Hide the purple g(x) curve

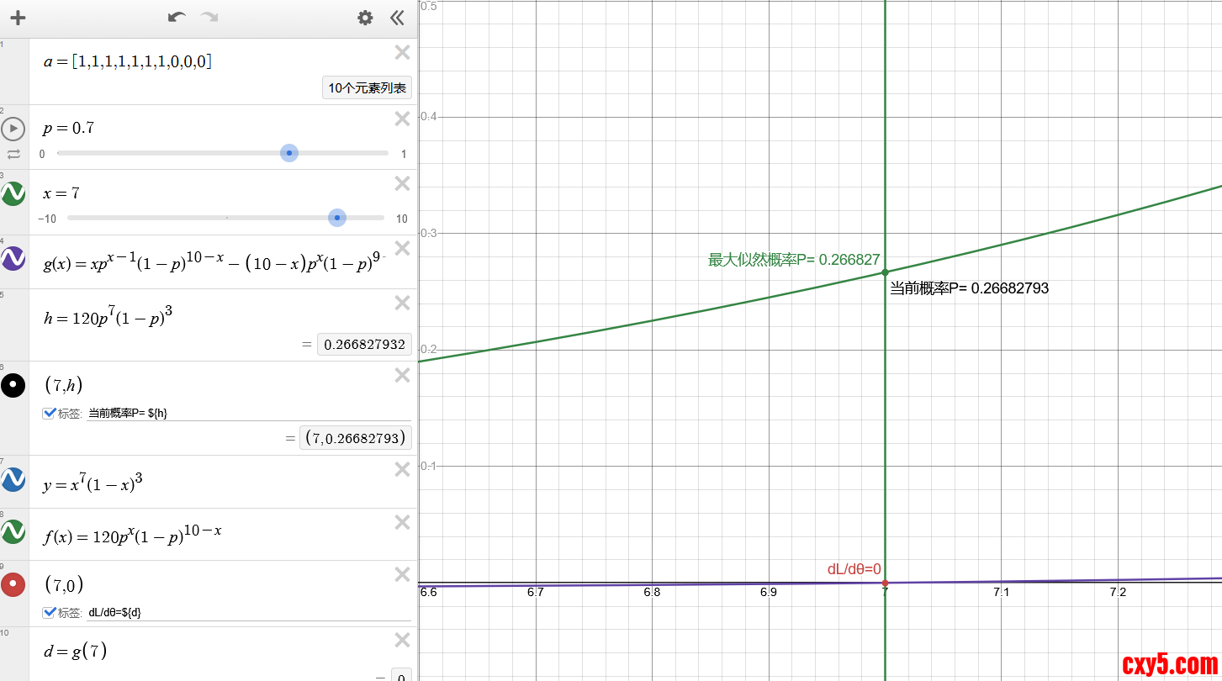(x=13, y=258)
